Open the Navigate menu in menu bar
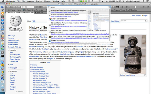This screenshot has width=151, height=94. [x=30, y=1]
